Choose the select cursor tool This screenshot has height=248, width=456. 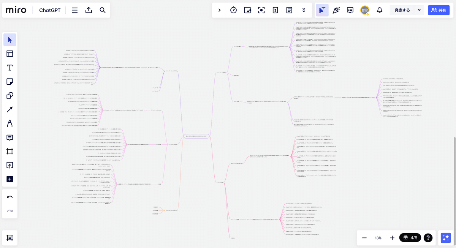click(10, 40)
